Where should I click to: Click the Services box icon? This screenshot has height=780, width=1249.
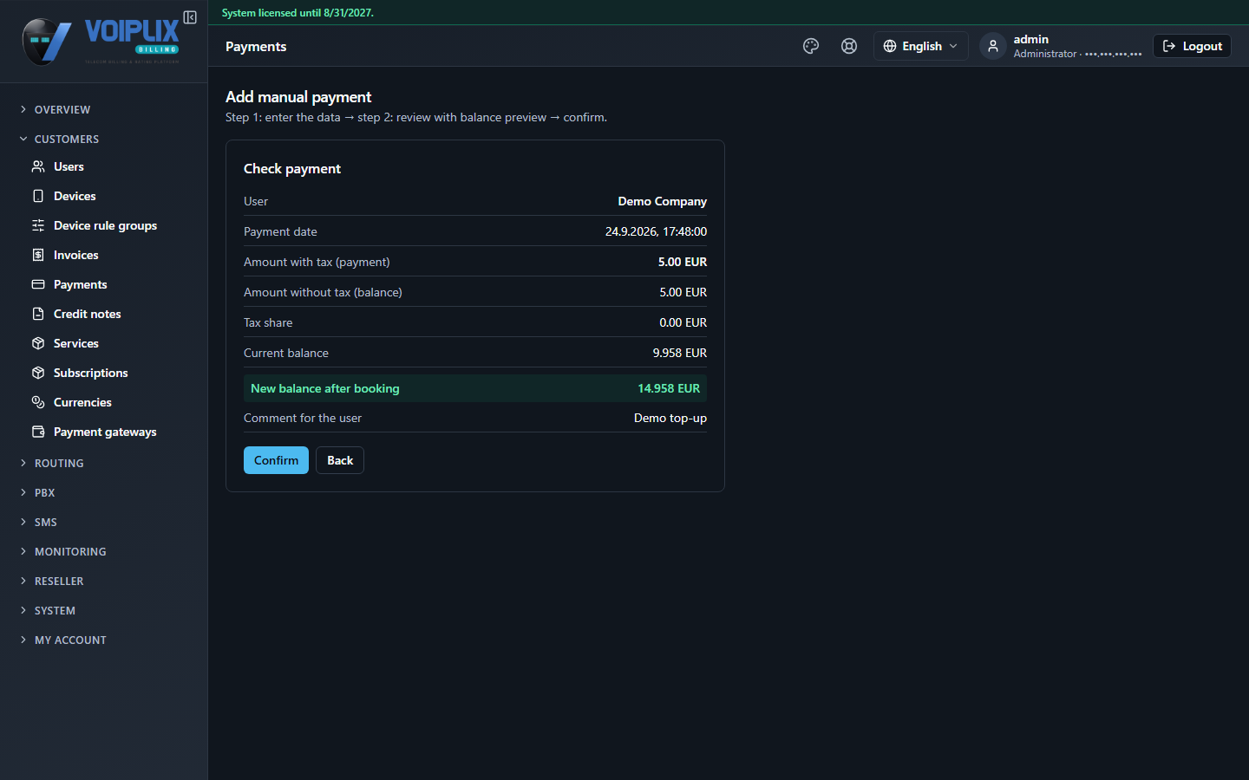point(38,343)
